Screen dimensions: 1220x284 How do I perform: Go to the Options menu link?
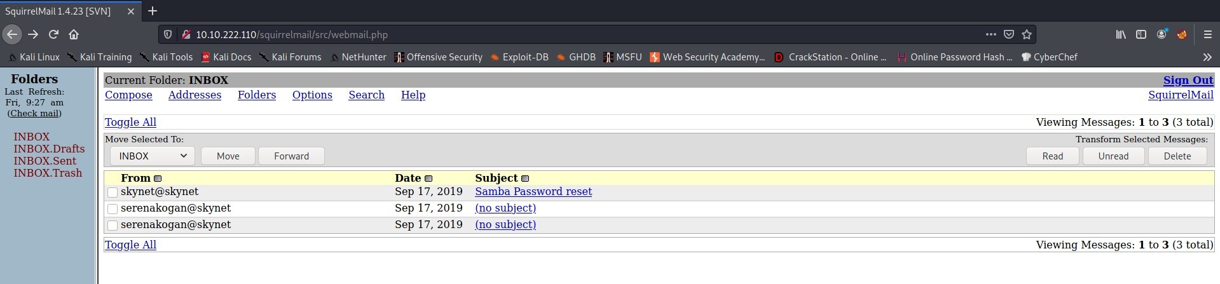[x=312, y=95]
